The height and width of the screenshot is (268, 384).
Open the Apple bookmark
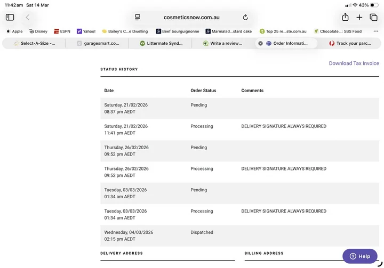15,31
